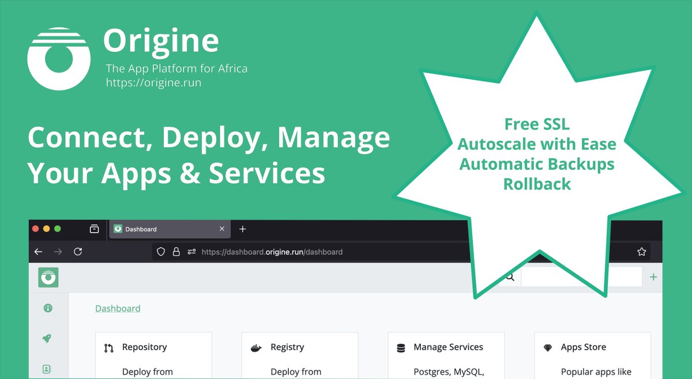Viewport: 692px width, 379px height.
Task: Open the Repository card
Action: [153, 355]
